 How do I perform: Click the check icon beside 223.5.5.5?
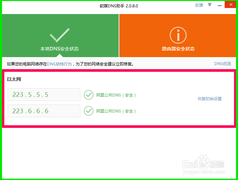pos(89,95)
